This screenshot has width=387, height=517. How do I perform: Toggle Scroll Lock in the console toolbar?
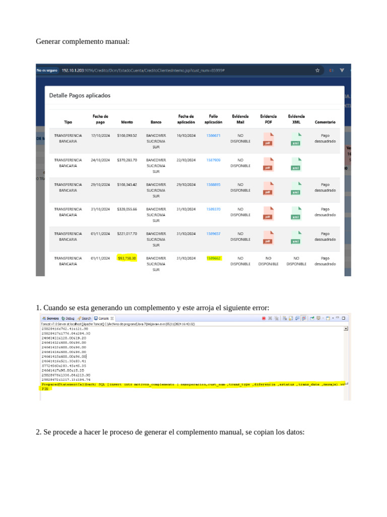tap(291, 318)
